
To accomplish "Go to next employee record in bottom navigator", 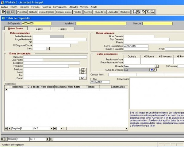I will 48,139.
